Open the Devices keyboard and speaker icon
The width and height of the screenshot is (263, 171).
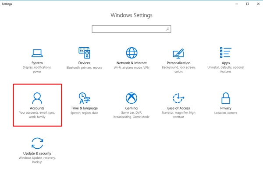tap(84, 53)
